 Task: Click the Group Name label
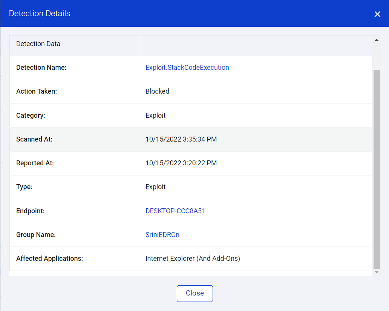36,235
